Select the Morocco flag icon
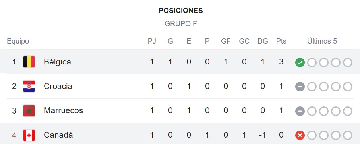Screen dimensions: 360x144 (29, 111)
